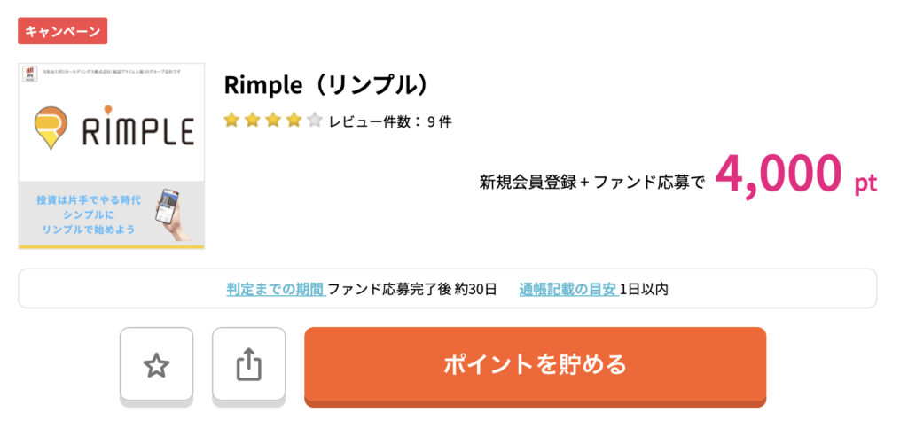Click the third gold rating star
Viewport: 908px width, 436px height.
[273, 121]
